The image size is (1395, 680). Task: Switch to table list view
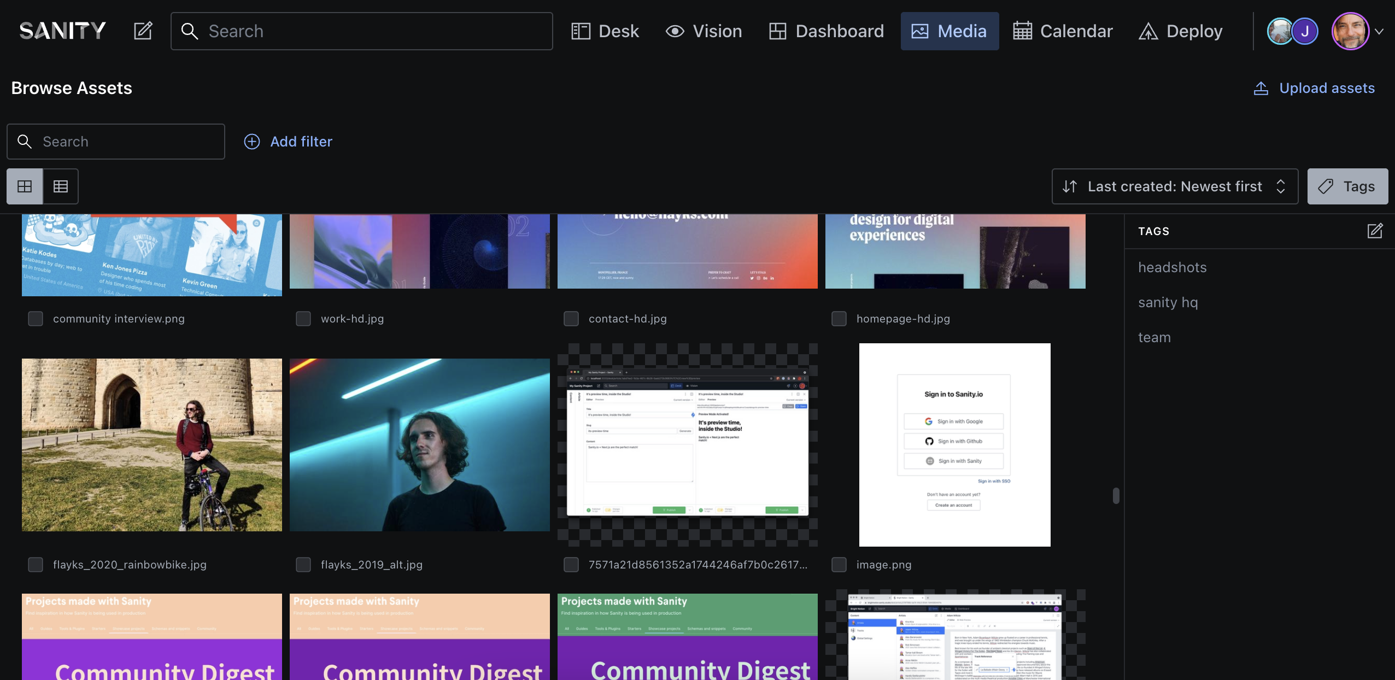click(61, 186)
